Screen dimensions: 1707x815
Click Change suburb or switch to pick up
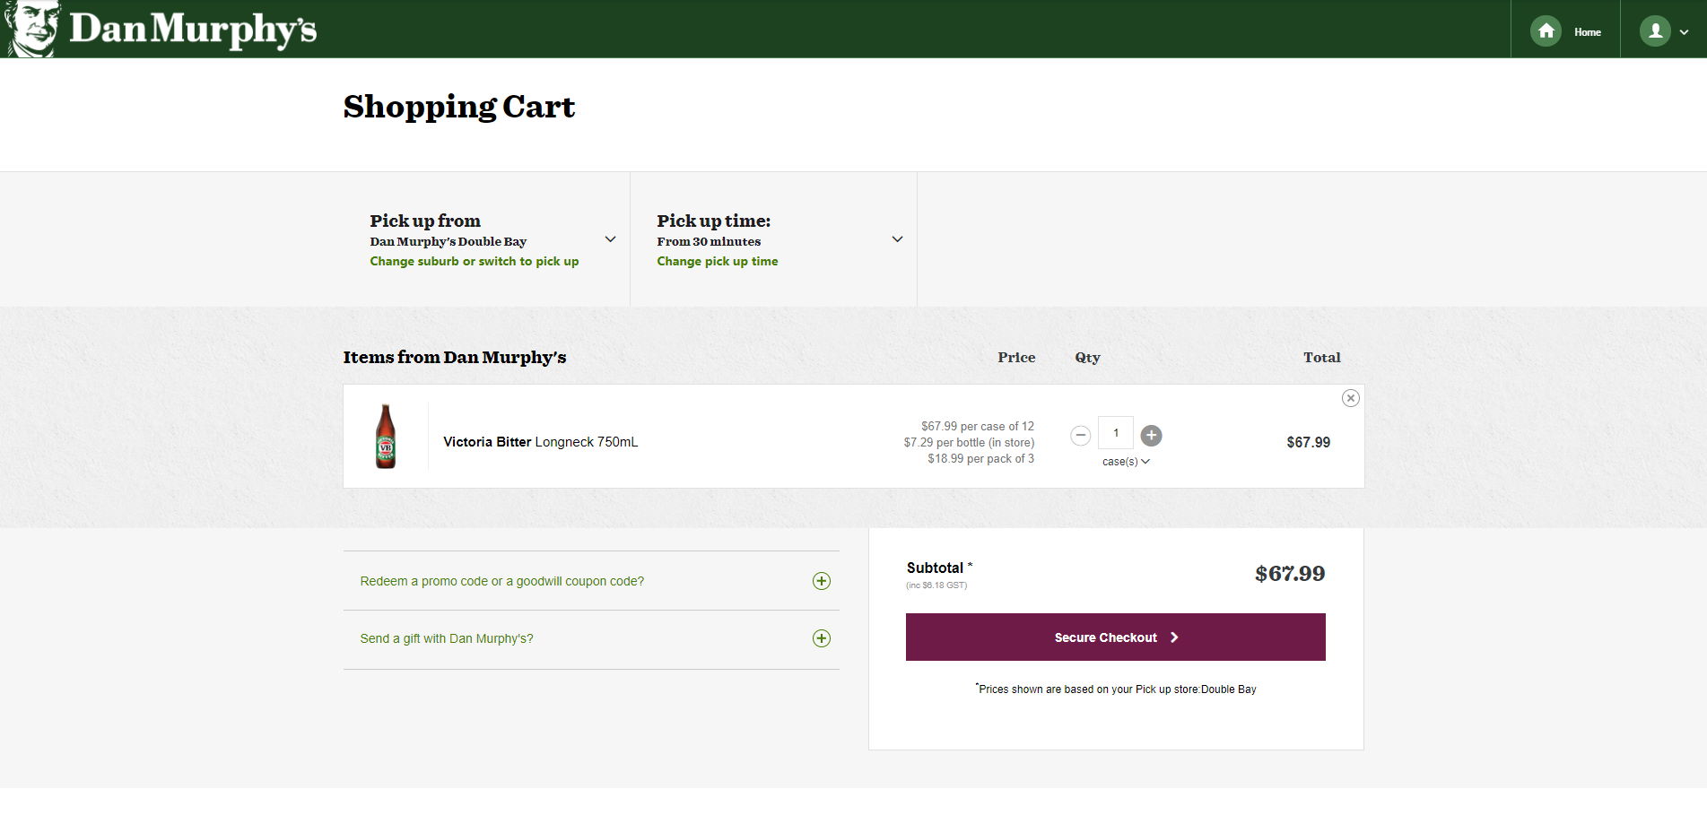(474, 262)
